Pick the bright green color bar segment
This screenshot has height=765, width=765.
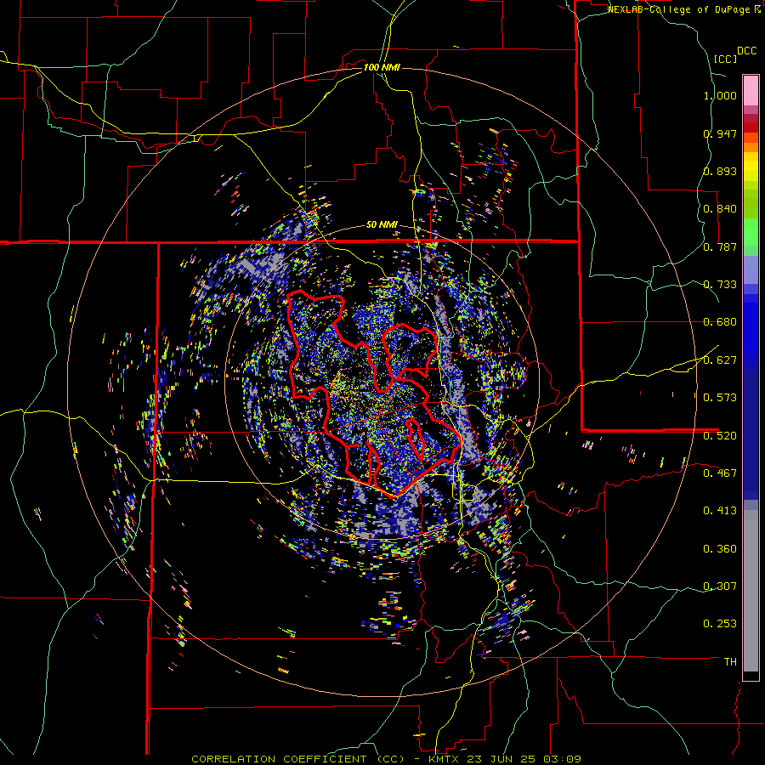click(x=751, y=232)
